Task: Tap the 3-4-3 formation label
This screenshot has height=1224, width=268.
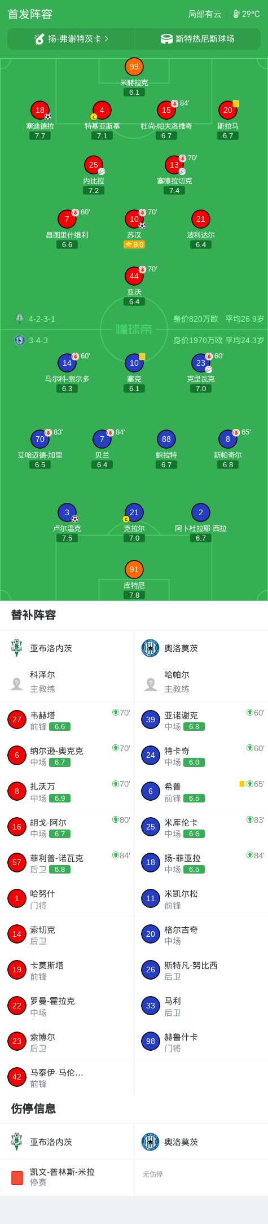Action: point(38,340)
